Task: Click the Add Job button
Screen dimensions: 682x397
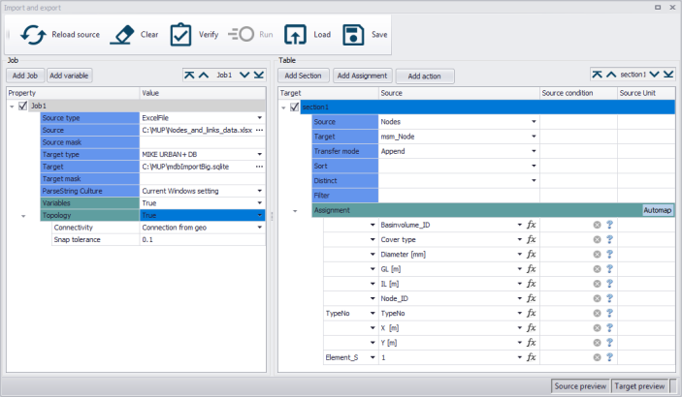Action: (25, 76)
